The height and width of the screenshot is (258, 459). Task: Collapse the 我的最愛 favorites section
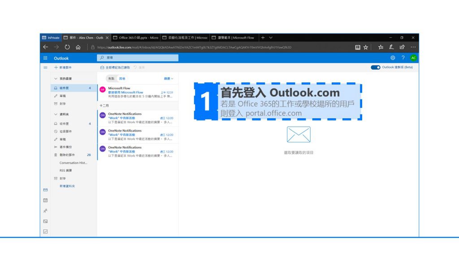coord(56,79)
